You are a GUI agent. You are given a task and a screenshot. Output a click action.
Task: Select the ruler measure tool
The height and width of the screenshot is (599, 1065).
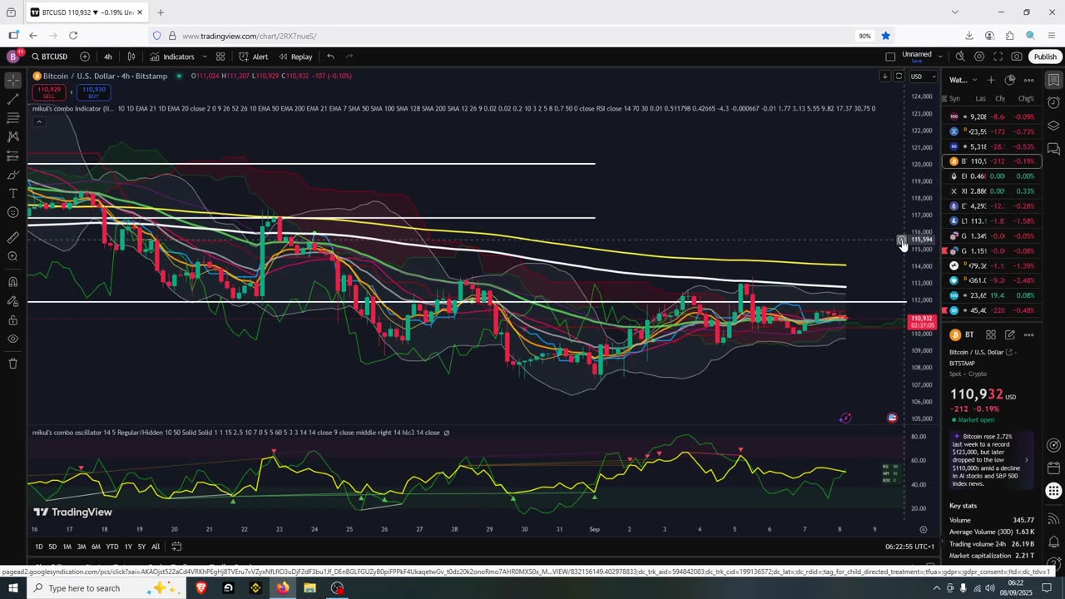(x=13, y=237)
